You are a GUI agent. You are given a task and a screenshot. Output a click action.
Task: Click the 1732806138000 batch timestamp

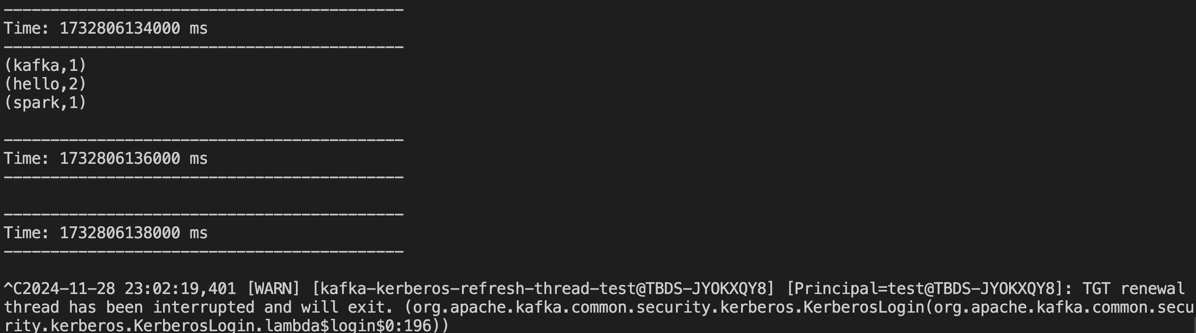pos(119,232)
